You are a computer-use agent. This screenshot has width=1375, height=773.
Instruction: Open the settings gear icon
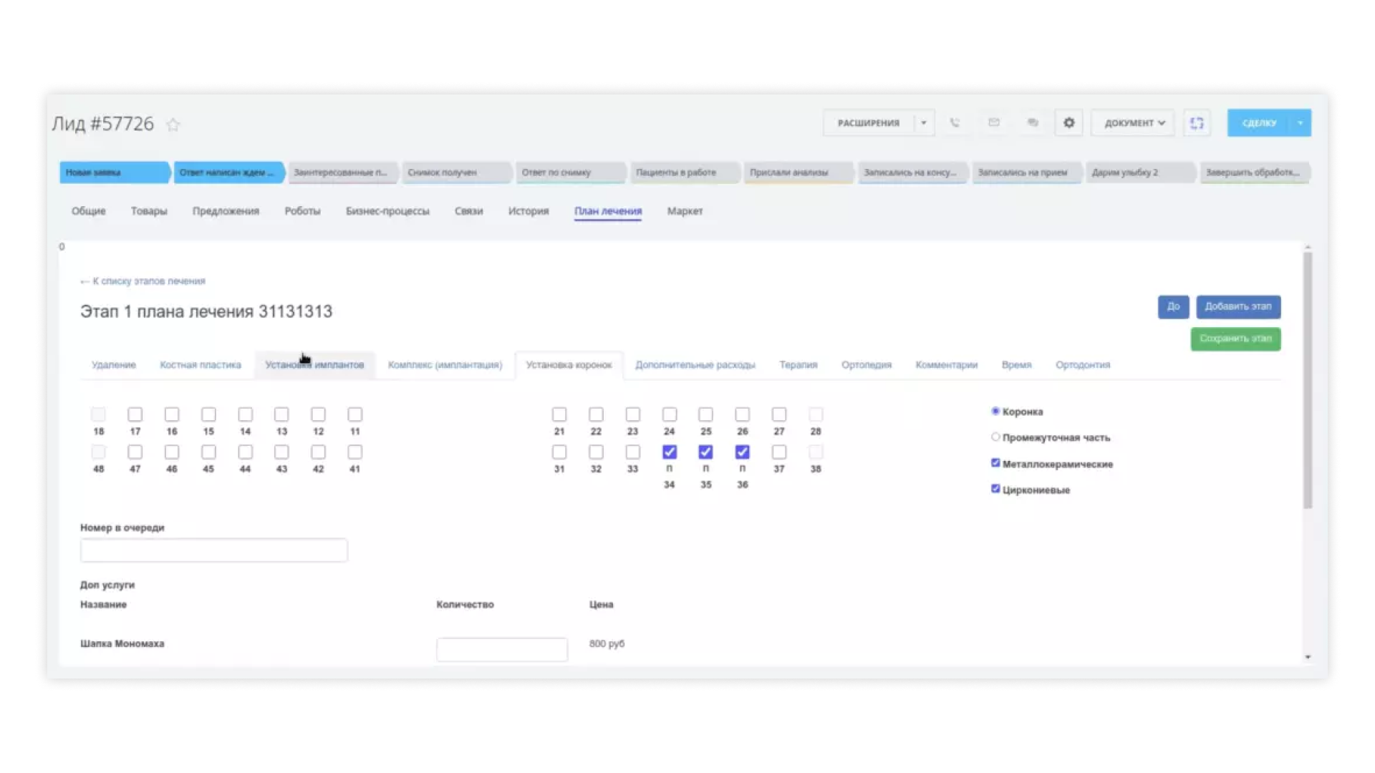(x=1068, y=123)
